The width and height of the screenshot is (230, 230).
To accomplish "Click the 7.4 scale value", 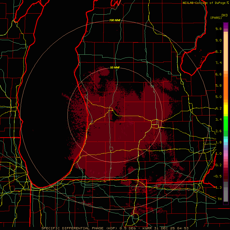I will point(218,63).
